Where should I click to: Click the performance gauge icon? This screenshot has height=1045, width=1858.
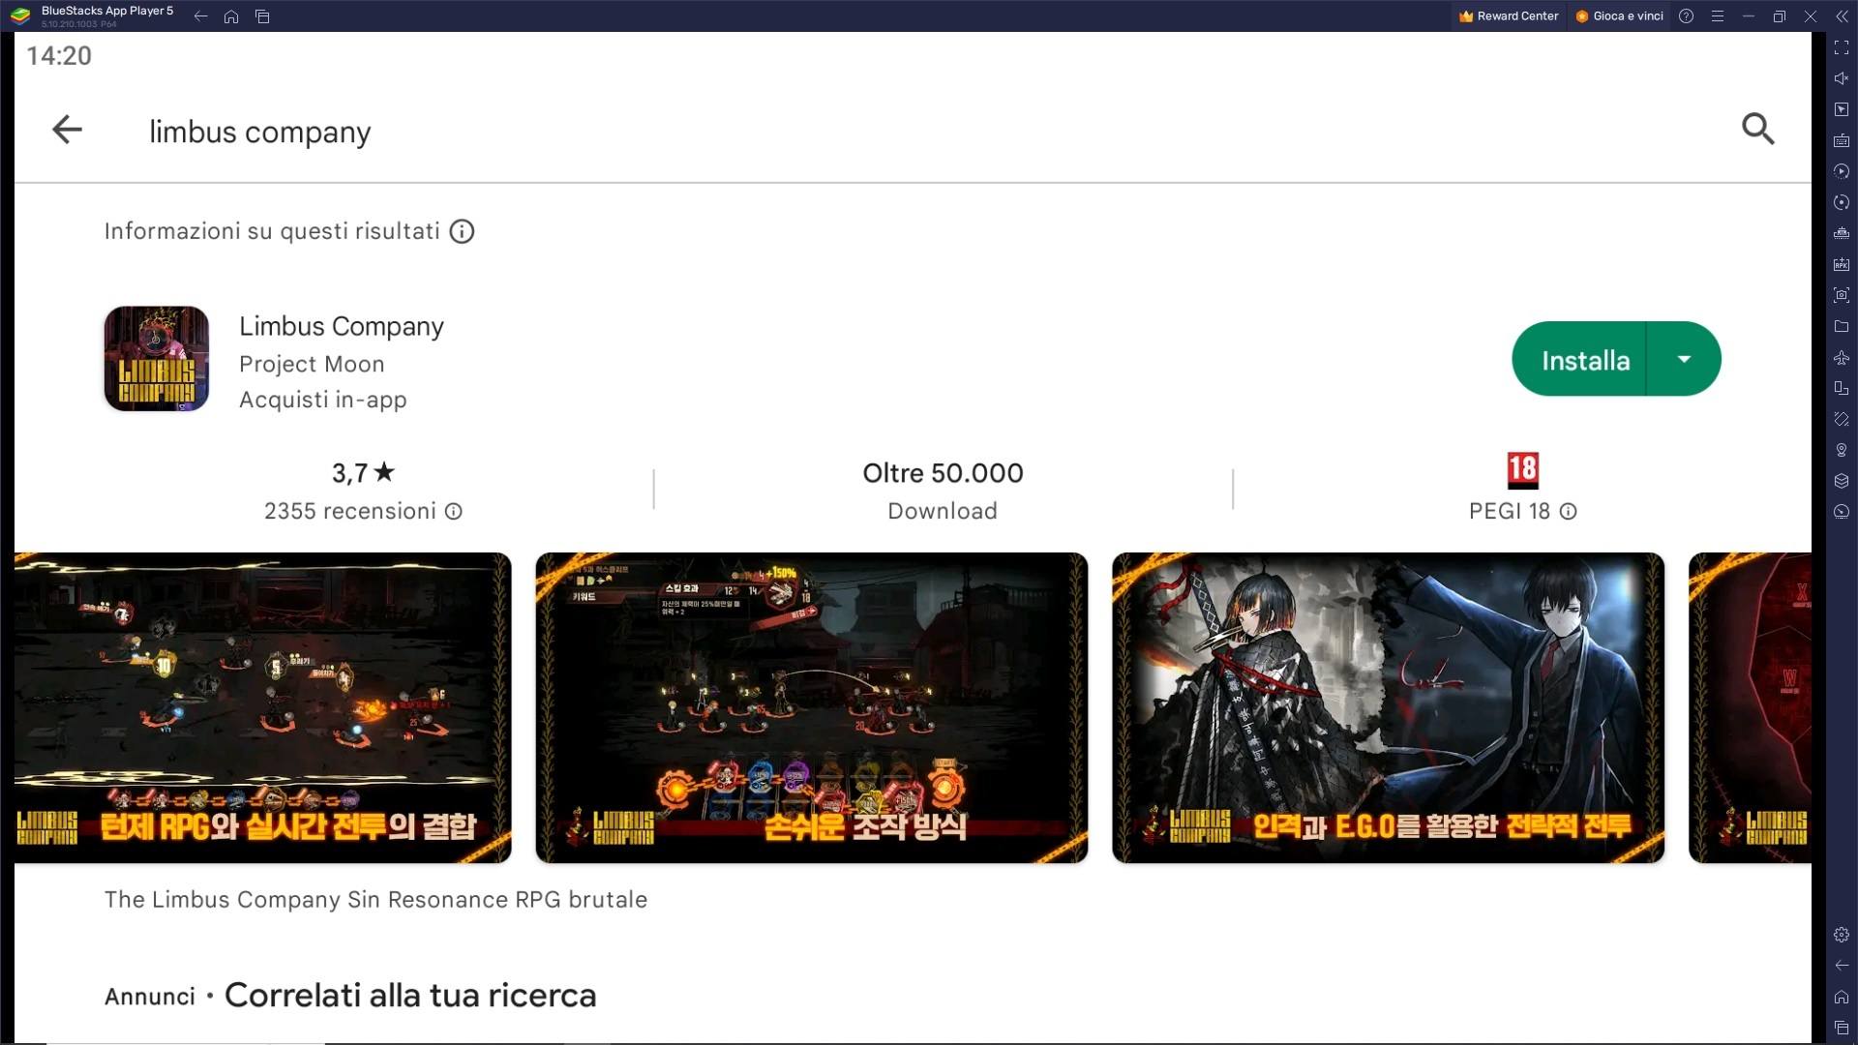(1841, 512)
